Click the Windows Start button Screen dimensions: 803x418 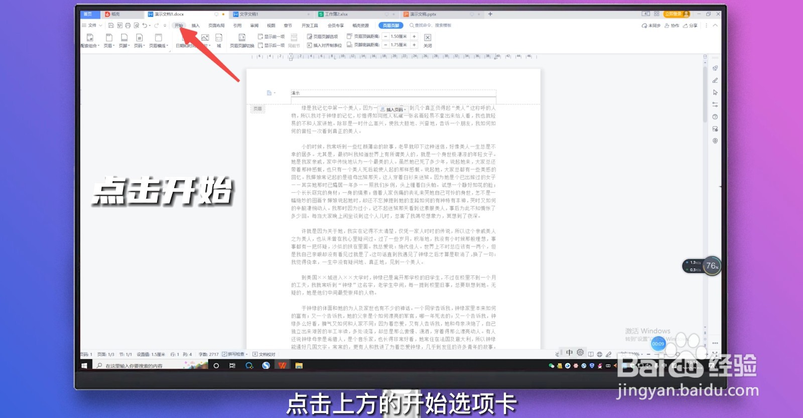[x=84, y=366]
